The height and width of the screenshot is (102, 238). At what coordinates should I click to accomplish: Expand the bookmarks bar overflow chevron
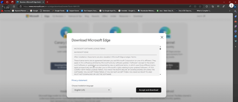(x=230, y=11)
